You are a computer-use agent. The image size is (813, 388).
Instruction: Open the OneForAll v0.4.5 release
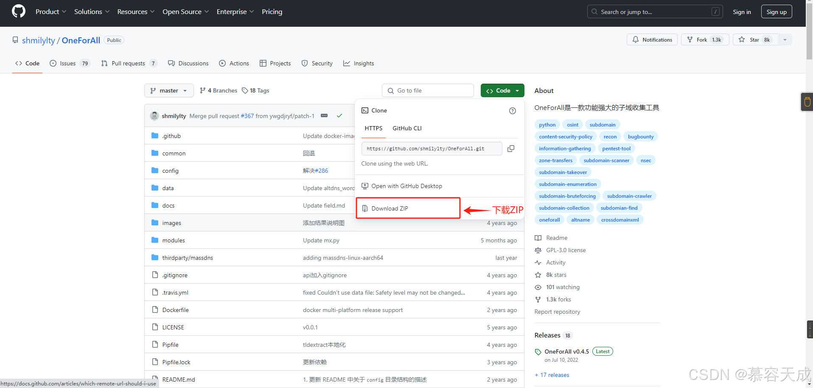click(x=567, y=351)
